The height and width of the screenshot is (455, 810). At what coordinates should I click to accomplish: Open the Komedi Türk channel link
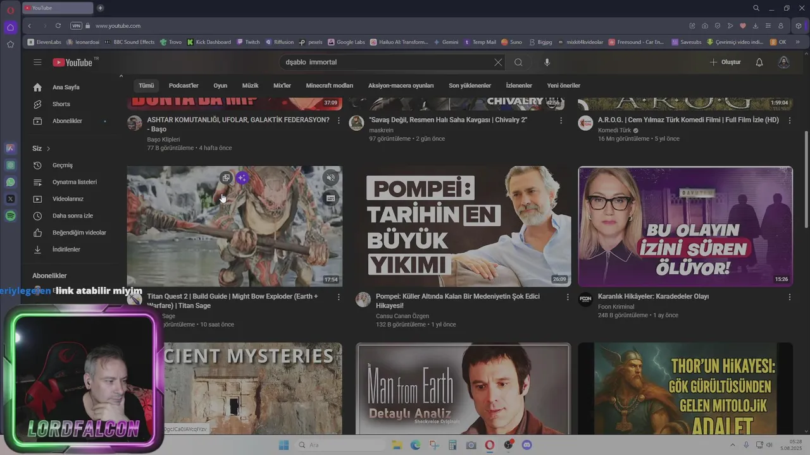(x=614, y=130)
